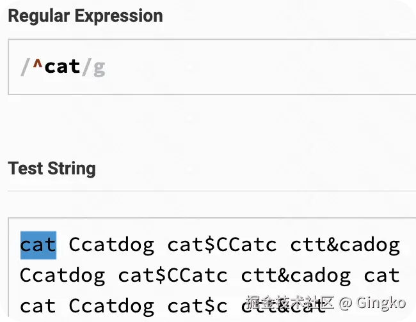Click the "Regular Expression" heading
Viewport: 416px width, 322px height.
tap(85, 16)
